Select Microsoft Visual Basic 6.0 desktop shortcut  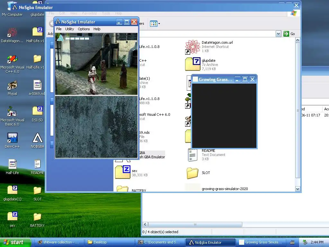coord(13,116)
